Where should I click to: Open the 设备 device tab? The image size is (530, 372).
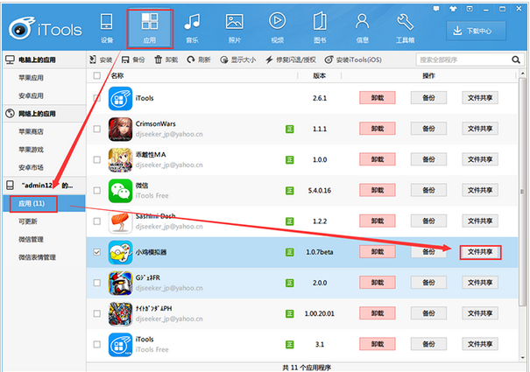tap(107, 28)
